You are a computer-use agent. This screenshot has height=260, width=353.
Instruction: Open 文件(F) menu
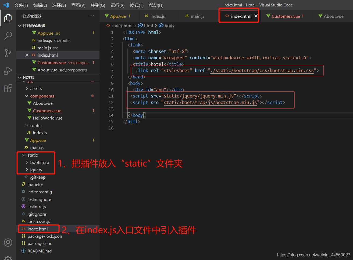click(21, 5)
